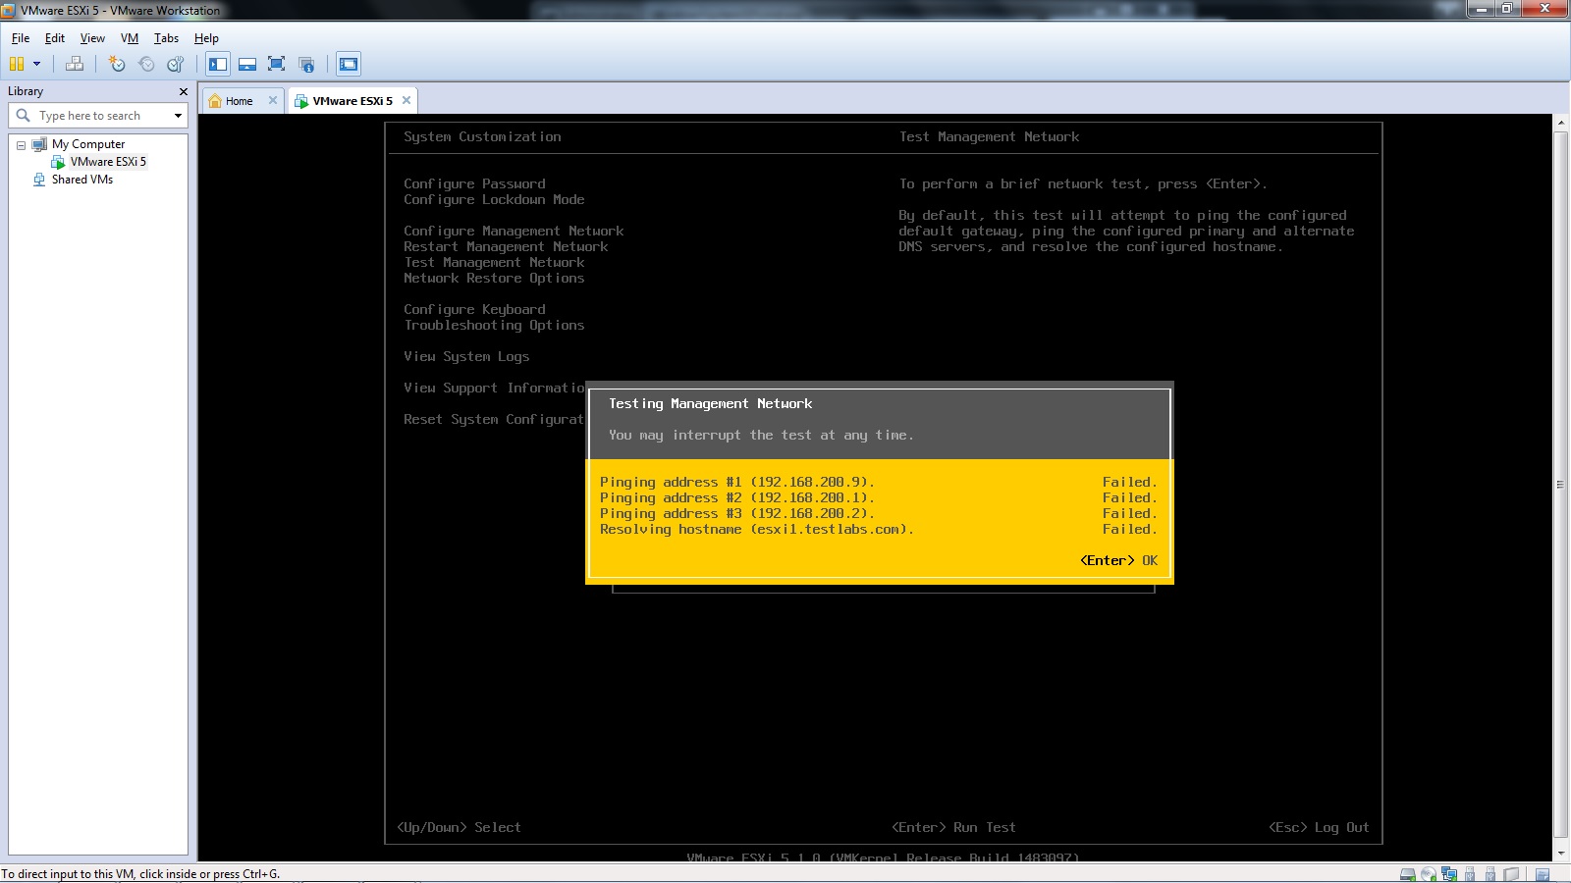Select Shared VMs in the Library tree
The width and height of the screenshot is (1571, 883).
click(83, 180)
